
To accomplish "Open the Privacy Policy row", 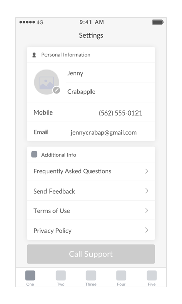I will [91, 230].
